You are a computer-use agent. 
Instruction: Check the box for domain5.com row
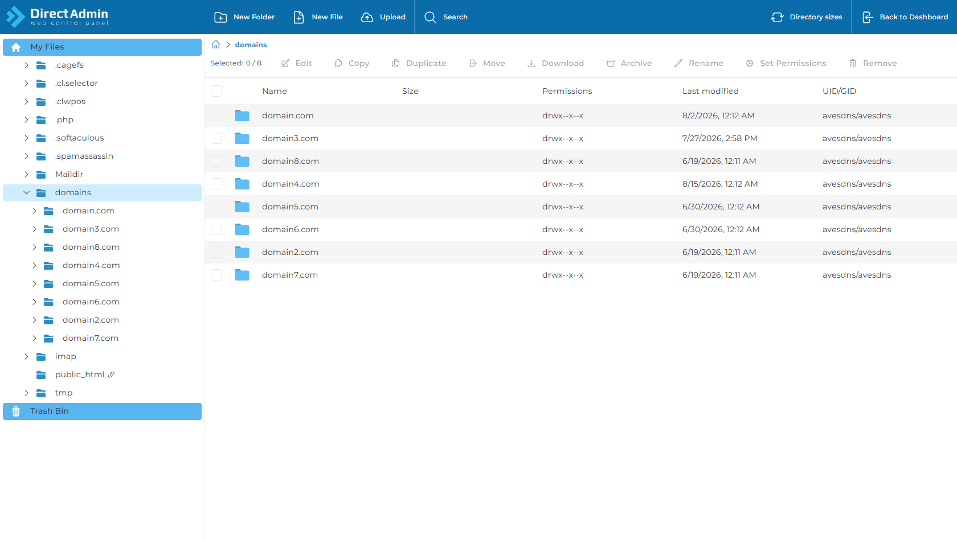[216, 207]
